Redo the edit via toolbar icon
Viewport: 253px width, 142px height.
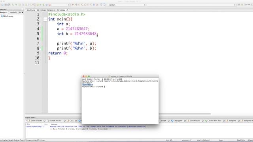(16, 5)
